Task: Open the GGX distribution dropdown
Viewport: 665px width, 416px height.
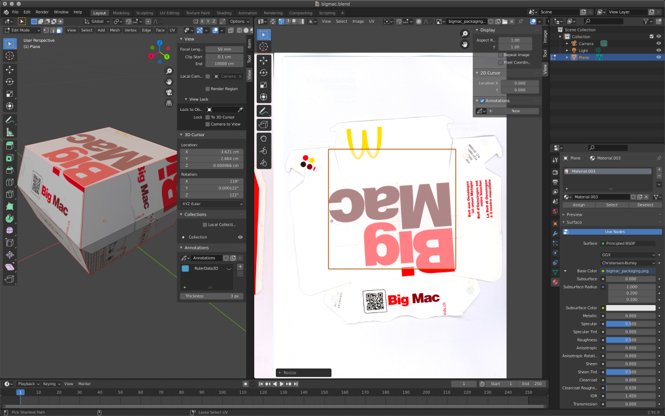Action: [x=627, y=255]
